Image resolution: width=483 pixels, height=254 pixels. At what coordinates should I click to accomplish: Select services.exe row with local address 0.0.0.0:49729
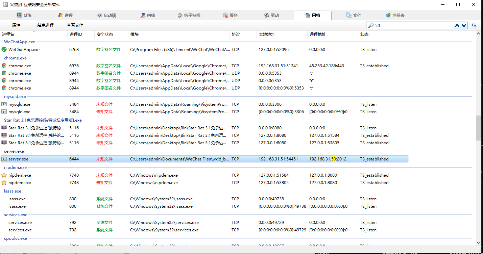click(x=204, y=223)
